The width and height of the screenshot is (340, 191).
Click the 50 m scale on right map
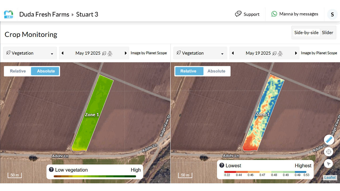pos(185,175)
